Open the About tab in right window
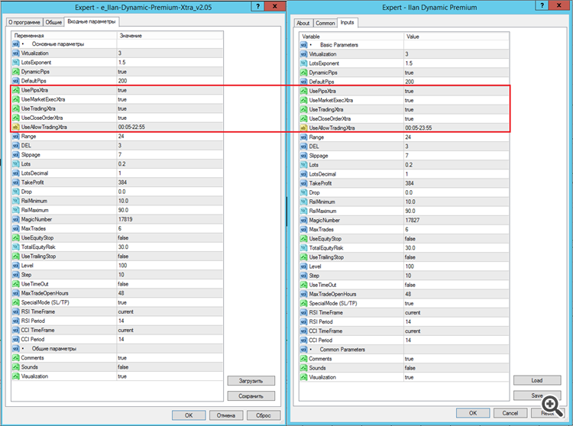The height and width of the screenshot is (426, 573). (303, 23)
